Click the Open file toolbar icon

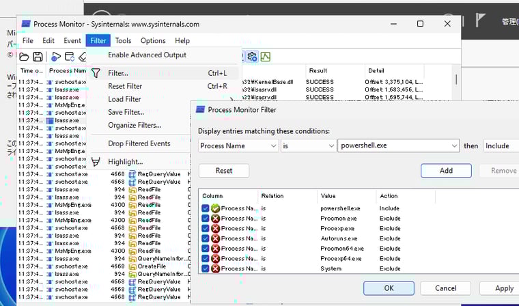pyautogui.click(x=24, y=57)
